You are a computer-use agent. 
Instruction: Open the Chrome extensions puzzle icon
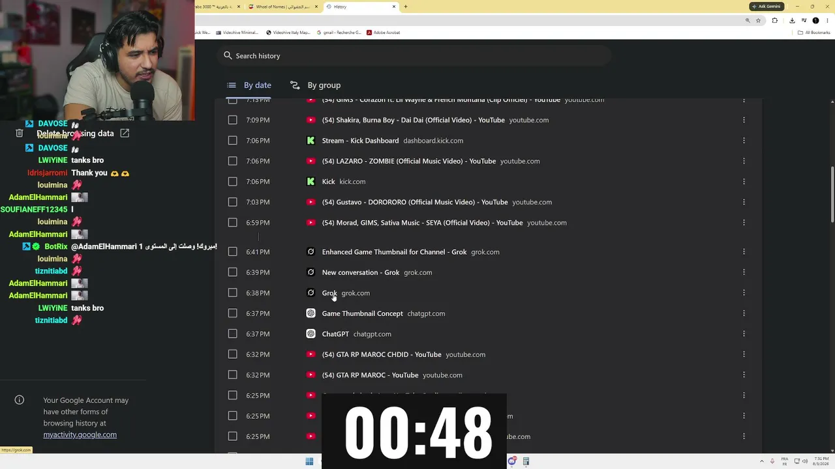click(x=775, y=20)
